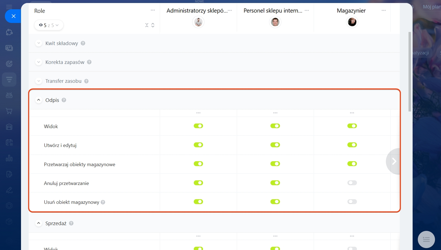Toggle Anuluj przetwarzanie for Personel sklepu
This screenshot has height=250, width=441.
275,183
